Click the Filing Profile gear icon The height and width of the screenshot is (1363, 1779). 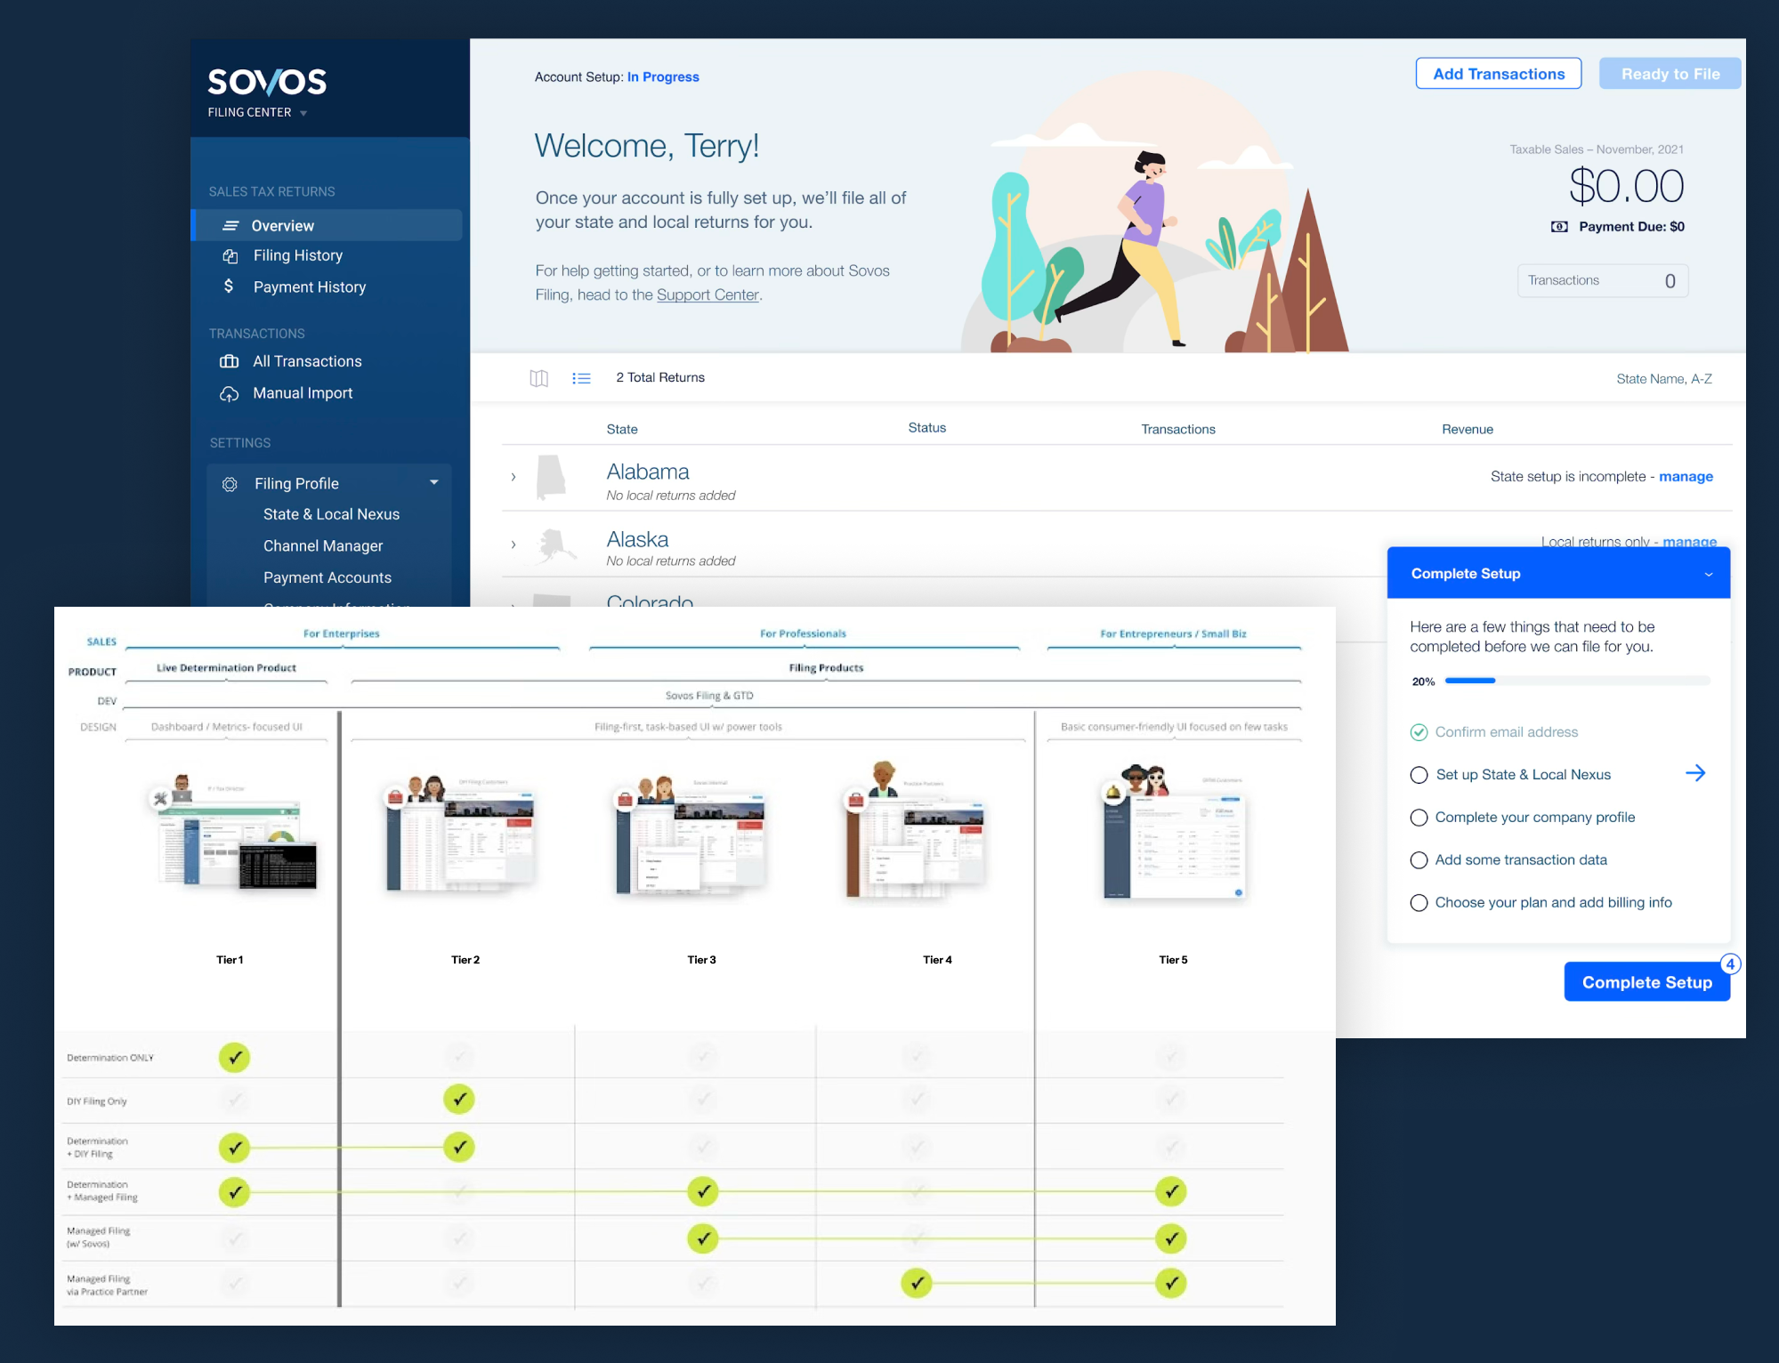pos(230,484)
